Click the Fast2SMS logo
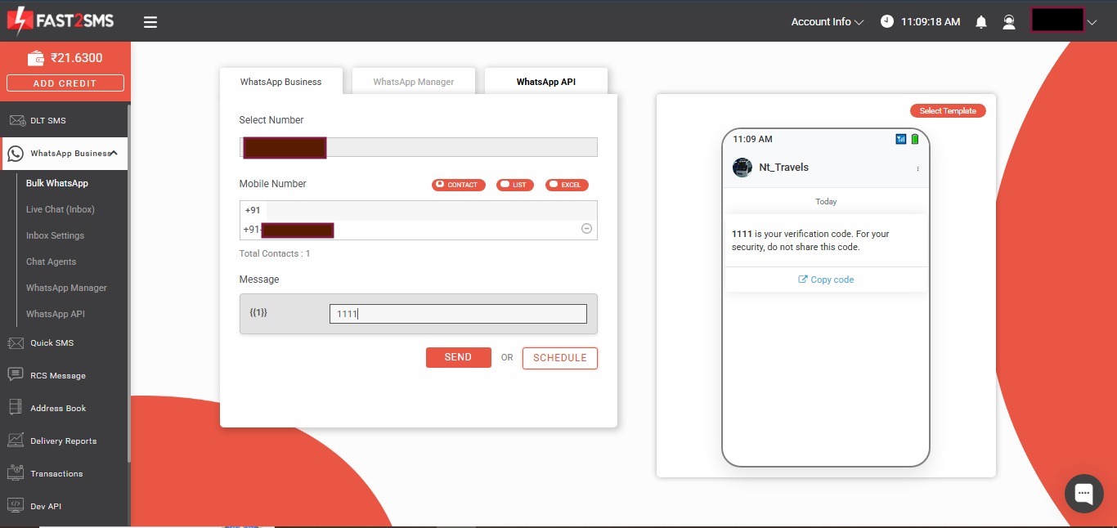Screen dimensions: 1117x528 click(x=60, y=21)
